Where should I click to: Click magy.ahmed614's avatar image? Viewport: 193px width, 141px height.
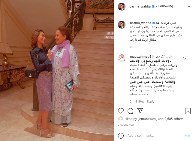point(122,58)
